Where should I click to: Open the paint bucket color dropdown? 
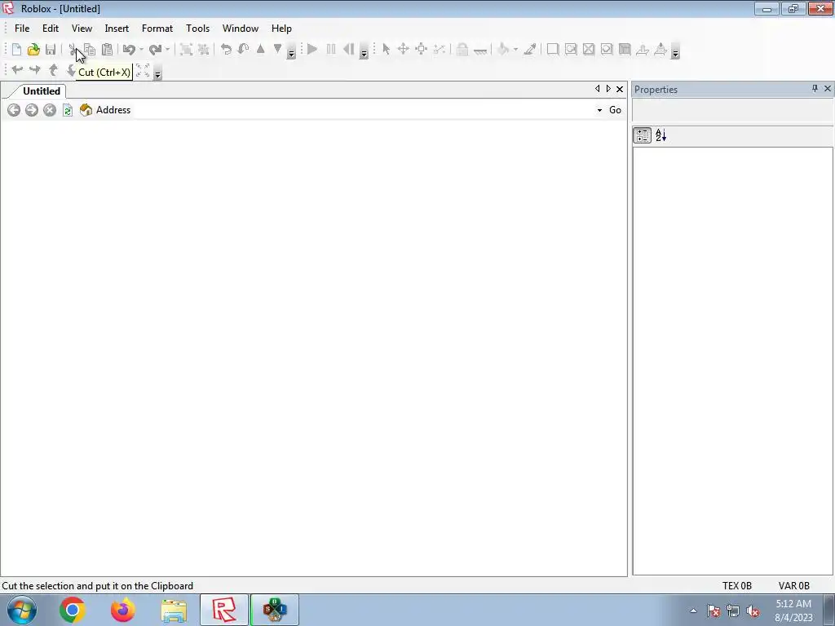click(515, 50)
